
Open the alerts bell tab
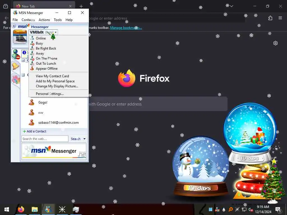click(16, 66)
